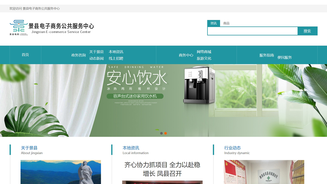Image resolution: width=327 pixels, height=184 pixels.
Task: Click the 动态新闻 navigation link
Action: click(x=96, y=59)
